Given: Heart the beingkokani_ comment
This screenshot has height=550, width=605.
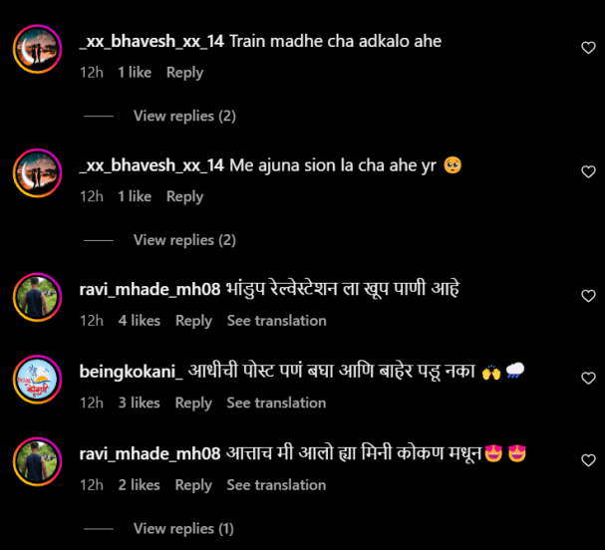Looking at the screenshot, I should click(x=588, y=378).
